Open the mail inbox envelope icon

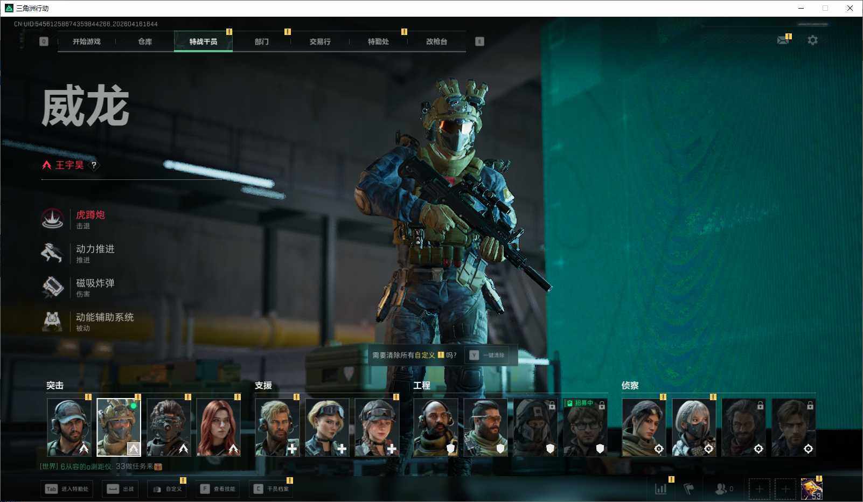click(x=783, y=40)
